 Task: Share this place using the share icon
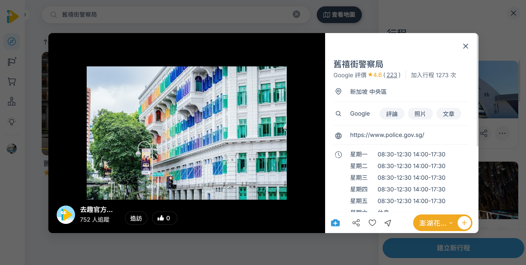(x=356, y=223)
